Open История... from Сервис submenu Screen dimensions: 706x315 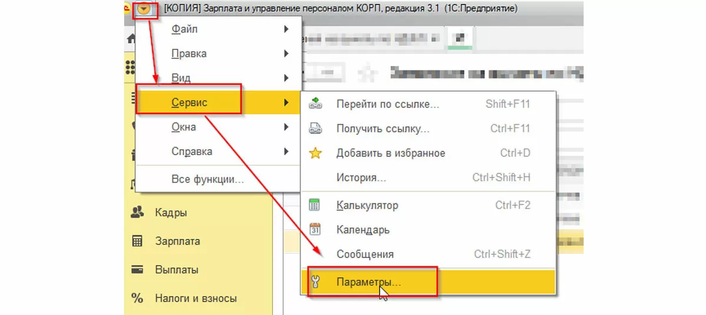click(428, 177)
